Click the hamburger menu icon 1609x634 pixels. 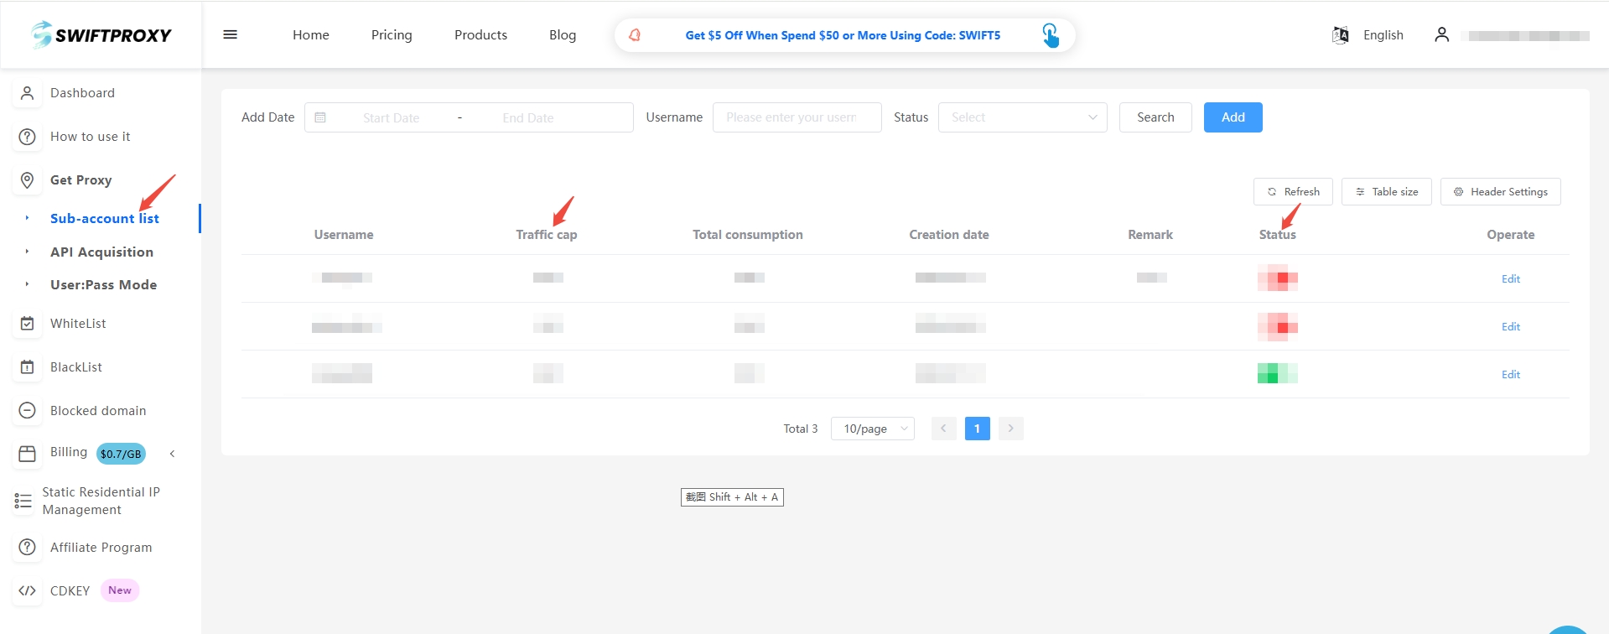(230, 34)
